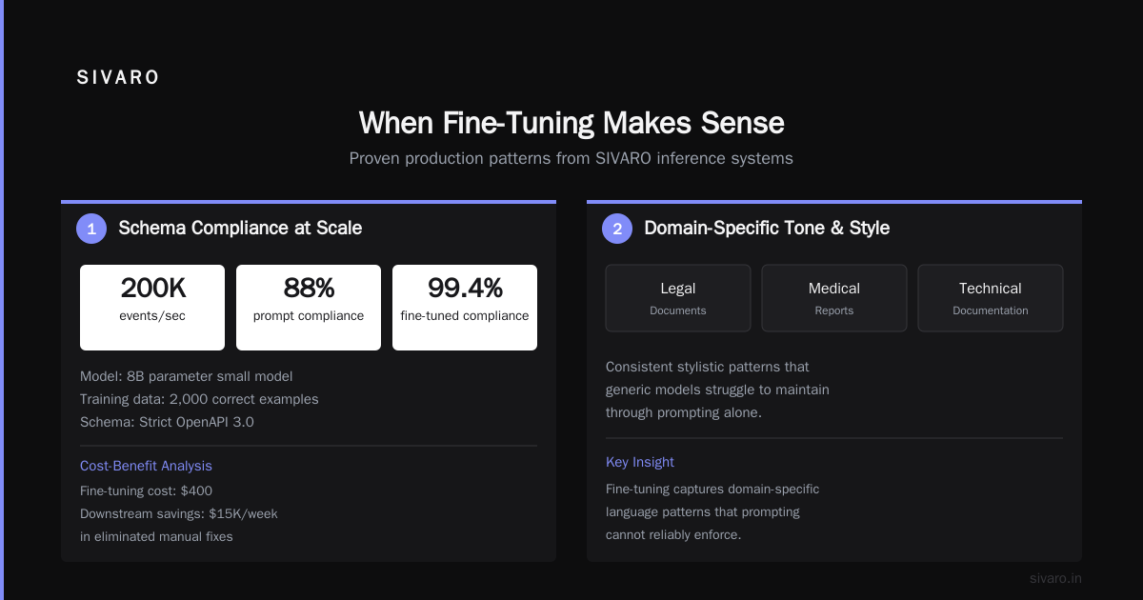Image resolution: width=1143 pixels, height=600 pixels.
Task: Select the 200K events/sec stat card
Action: (152, 308)
